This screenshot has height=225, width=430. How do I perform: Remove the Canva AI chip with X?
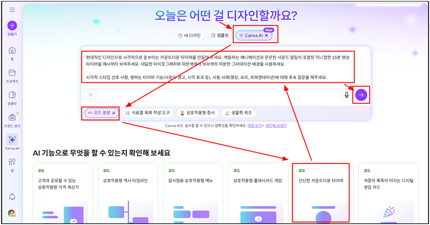(x=267, y=36)
